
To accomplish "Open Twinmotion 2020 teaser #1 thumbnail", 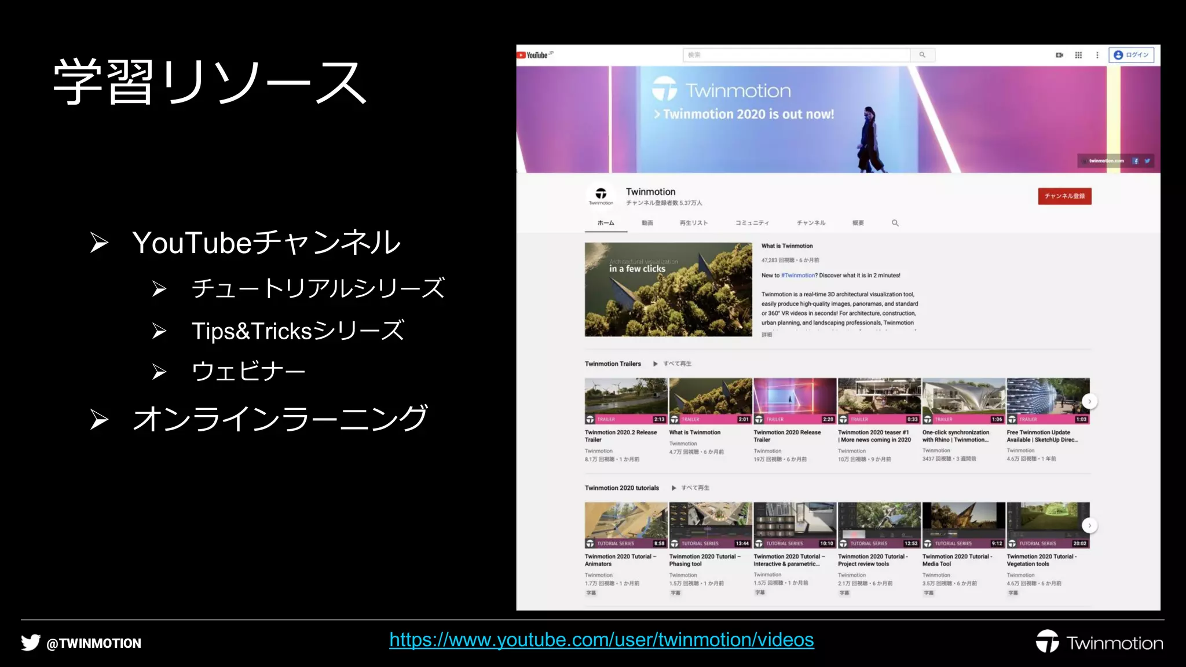I will pos(879,401).
